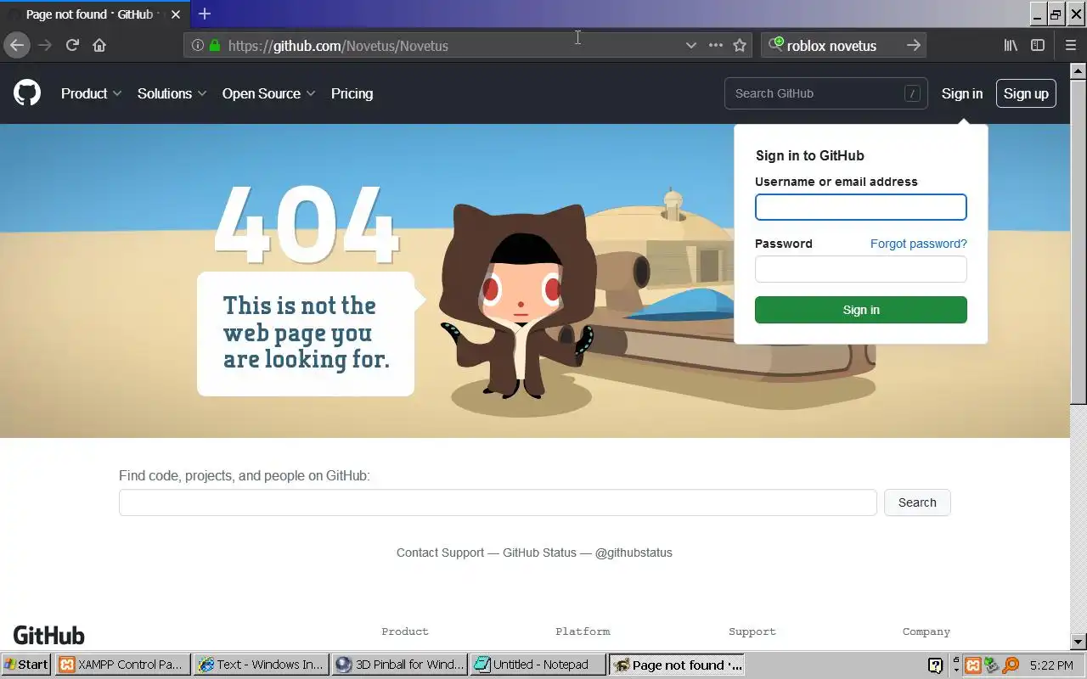The image size is (1087, 679).
Task: Click the vertical scrollbar down arrow
Action: [x=1079, y=643]
